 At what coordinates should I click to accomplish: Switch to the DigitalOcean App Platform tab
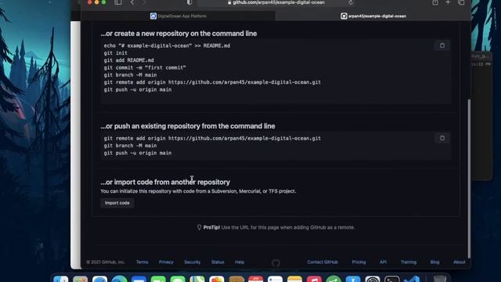click(x=178, y=16)
